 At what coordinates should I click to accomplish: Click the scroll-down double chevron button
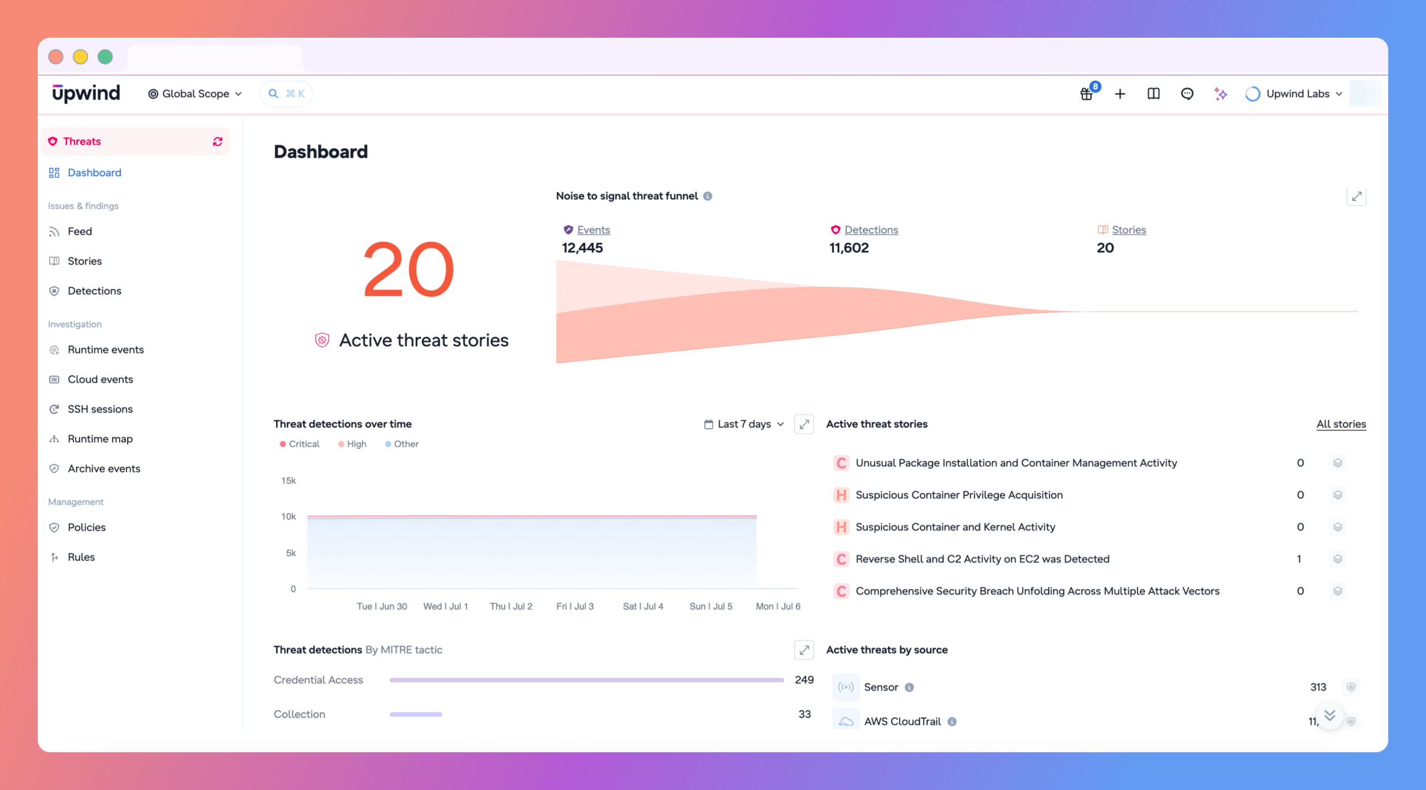[x=1330, y=715]
